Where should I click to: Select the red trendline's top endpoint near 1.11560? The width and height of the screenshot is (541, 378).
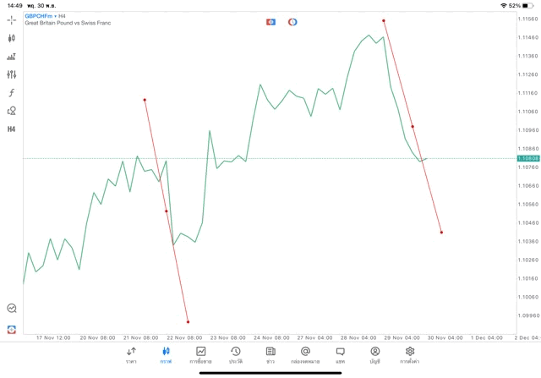pyautogui.click(x=384, y=20)
